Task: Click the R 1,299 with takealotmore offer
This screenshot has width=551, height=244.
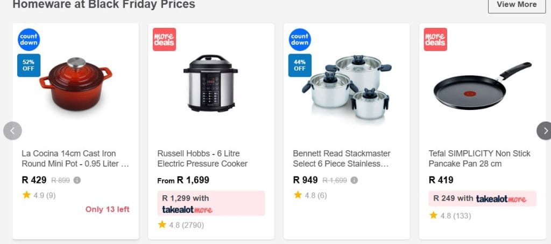Action: (211, 203)
